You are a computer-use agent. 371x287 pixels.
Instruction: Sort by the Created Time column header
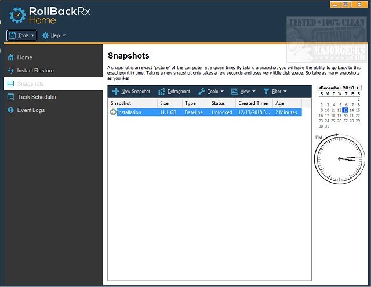point(254,103)
